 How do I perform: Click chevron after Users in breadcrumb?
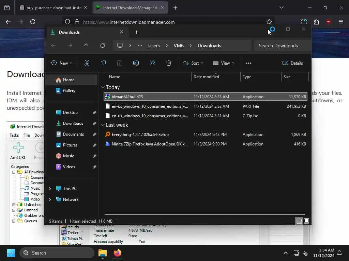(167, 46)
